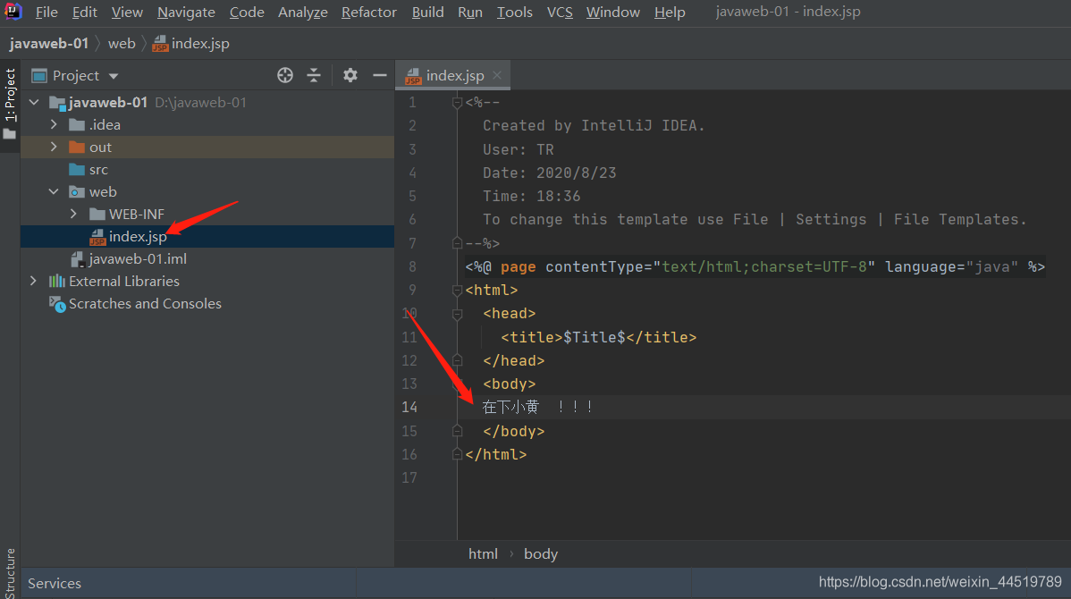Open the Project view dropdown arrow

pos(114,76)
